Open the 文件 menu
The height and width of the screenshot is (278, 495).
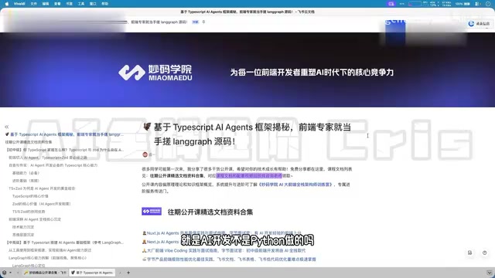33,4
